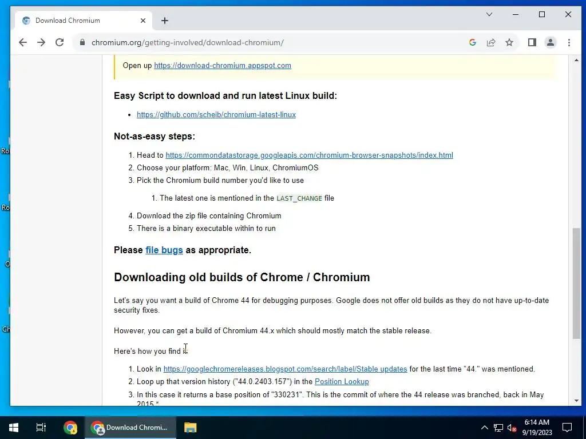The width and height of the screenshot is (586, 439).
Task: Bookmark this tab with the star
Action: pyautogui.click(x=509, y=42)
